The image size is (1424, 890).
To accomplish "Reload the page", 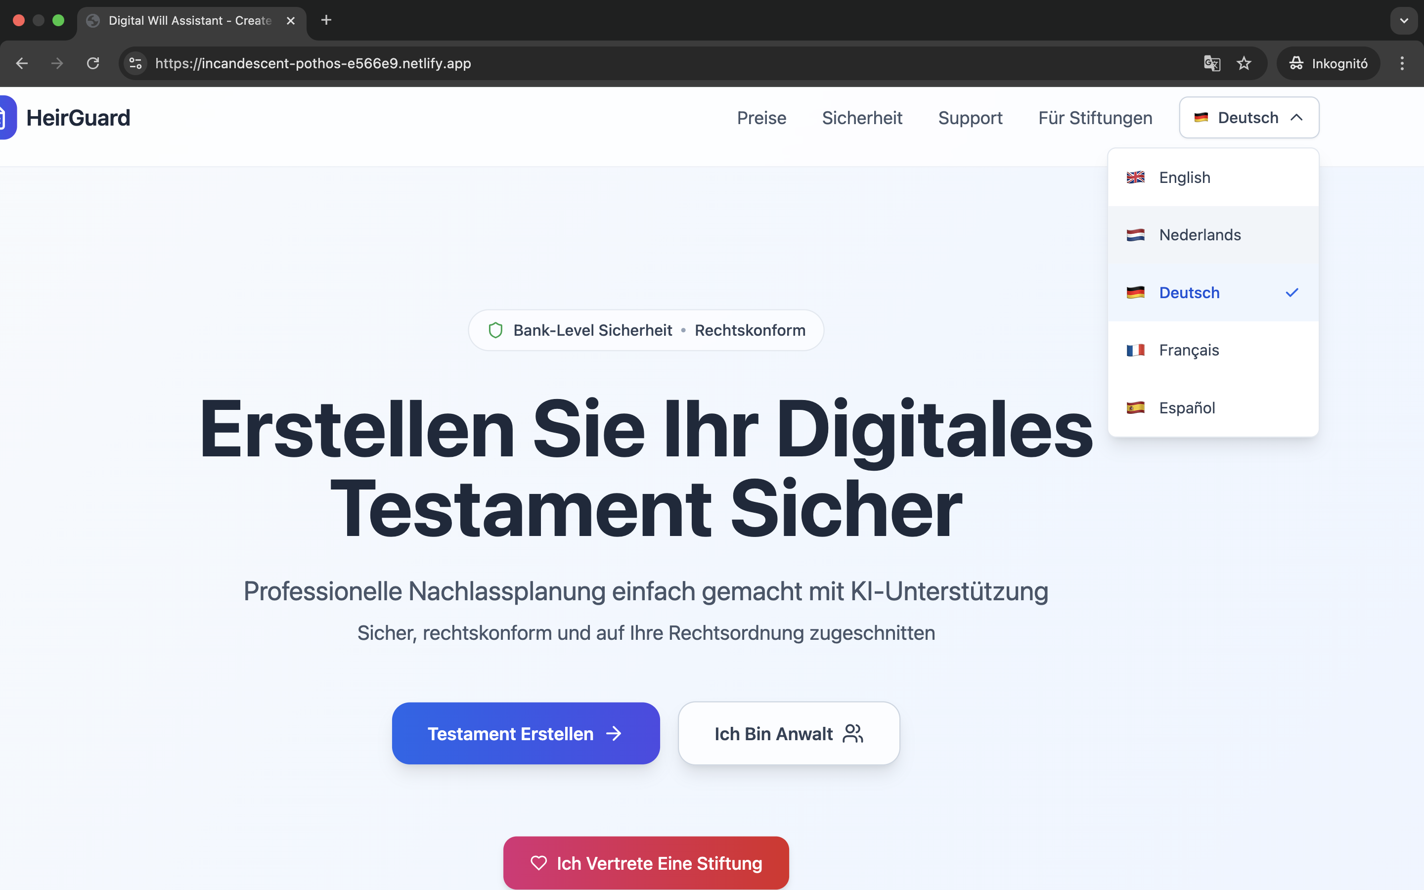I will [x=93, y=64].
